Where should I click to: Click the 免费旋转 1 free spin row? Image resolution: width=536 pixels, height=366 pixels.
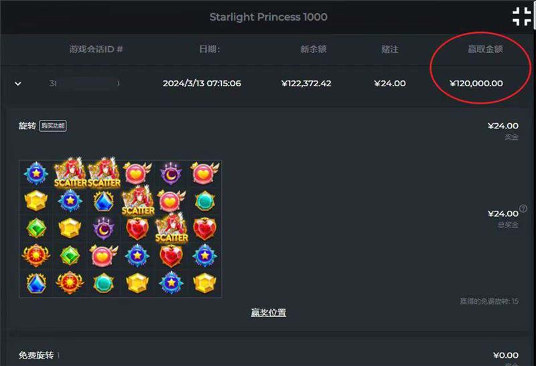coord(269,355)
